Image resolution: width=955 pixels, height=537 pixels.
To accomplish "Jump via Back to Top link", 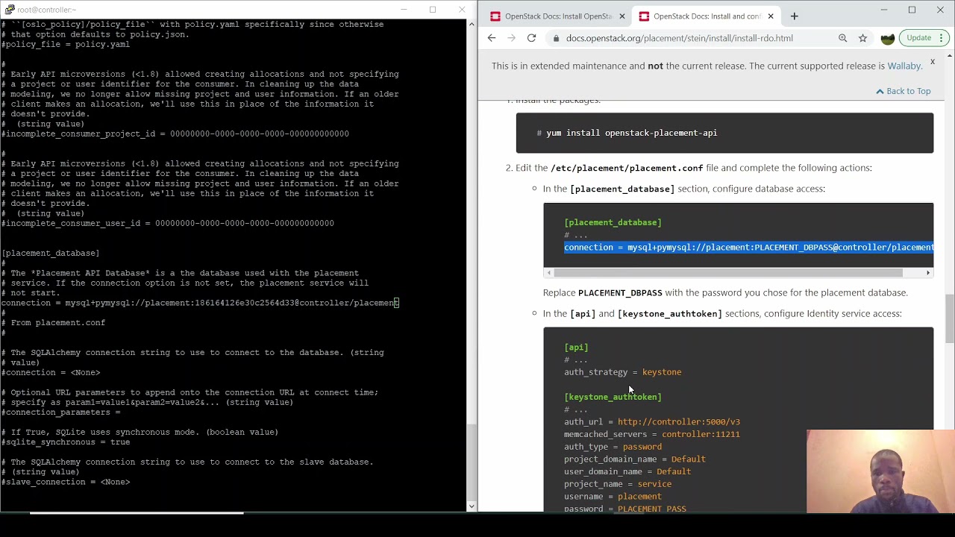I will click(x=904, y=91).
